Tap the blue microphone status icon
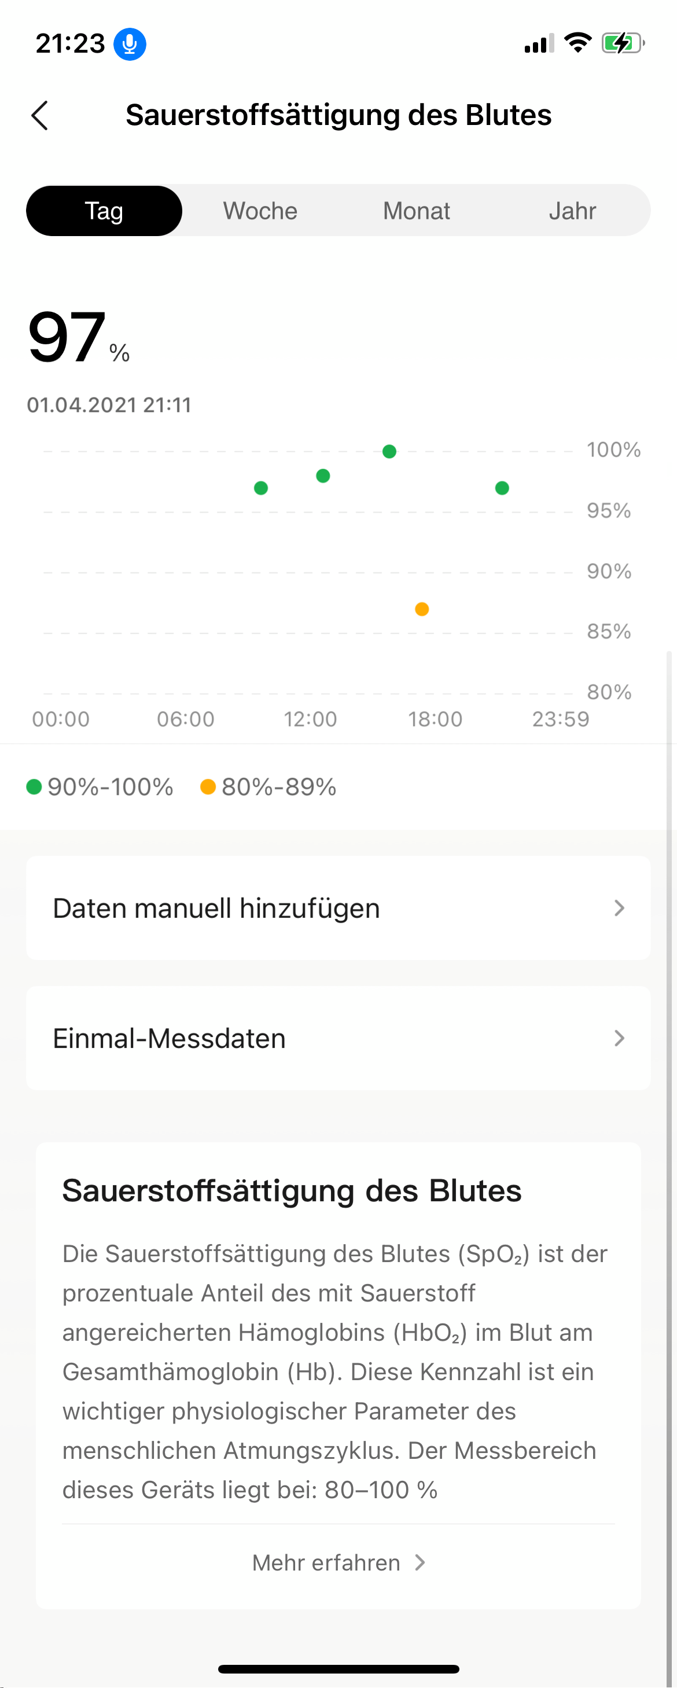The width and height of the screenshot is (677, 1688). click(x=130, y=44)
